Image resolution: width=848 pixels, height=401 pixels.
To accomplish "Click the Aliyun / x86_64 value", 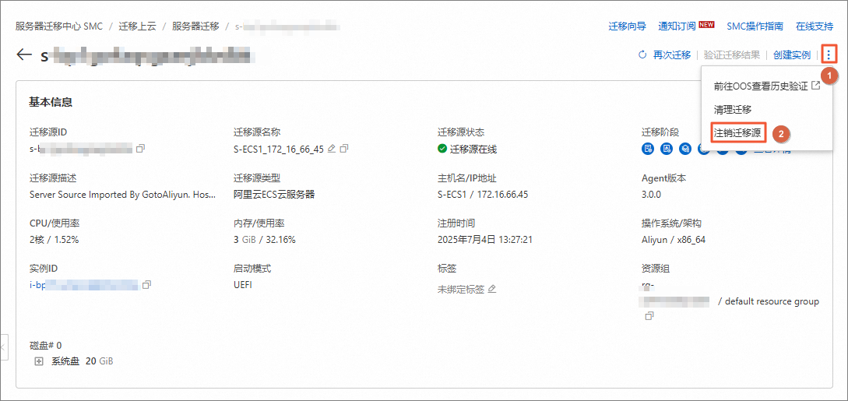I will pyautogui.click(x=674, y=239).
